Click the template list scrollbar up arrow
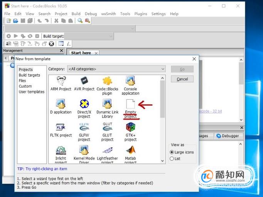 [162, 78]
